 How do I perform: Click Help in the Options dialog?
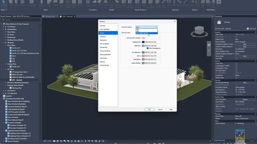pyautogui.click(x=171, y=109)
